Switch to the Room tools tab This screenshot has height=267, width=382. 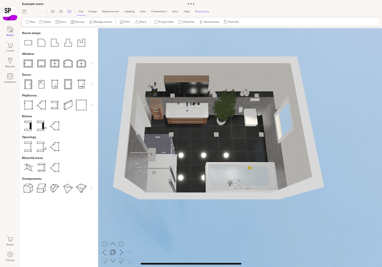click(202, 11)
